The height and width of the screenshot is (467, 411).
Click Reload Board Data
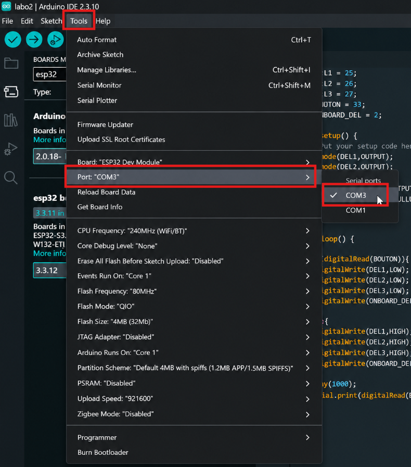coord(194,192)
